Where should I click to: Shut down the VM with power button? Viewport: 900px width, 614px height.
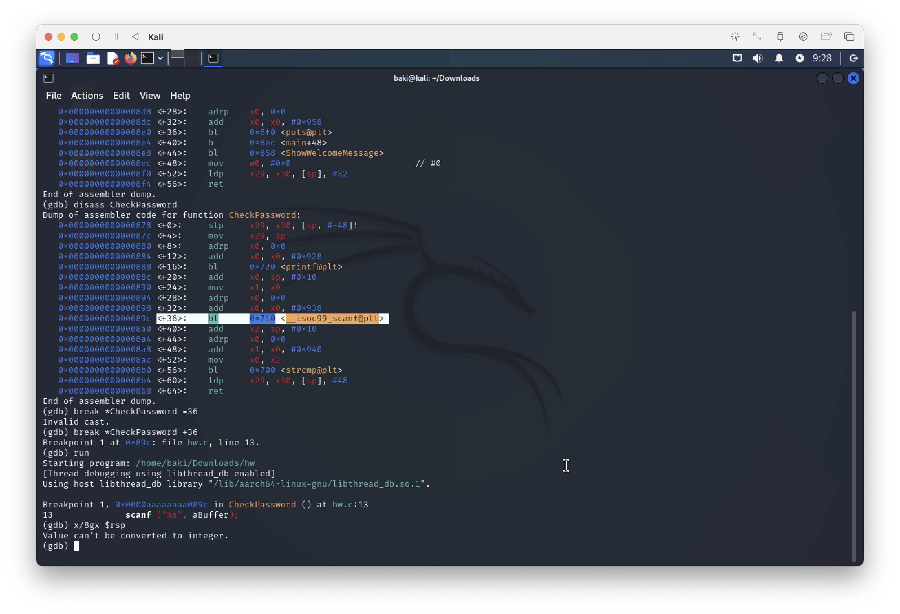[96, 37]
